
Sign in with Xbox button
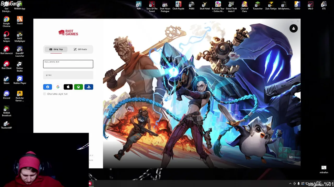tap(78, 87)
